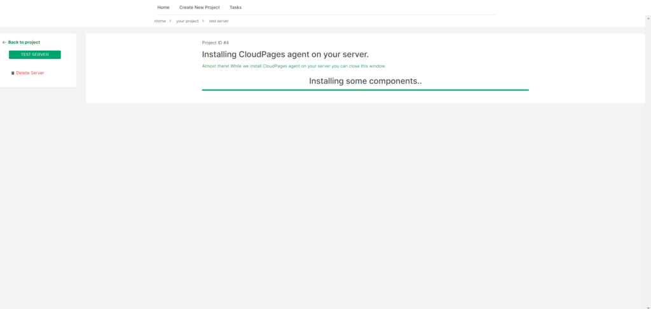Click the chevron after your project in breadcrumb
651x309 pixels.
[x=203, y=21]
